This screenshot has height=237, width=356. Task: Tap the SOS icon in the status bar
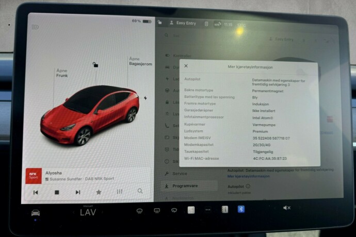(217, 24)
